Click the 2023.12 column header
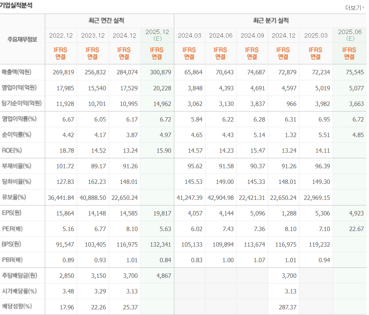 tap(93, 36)
